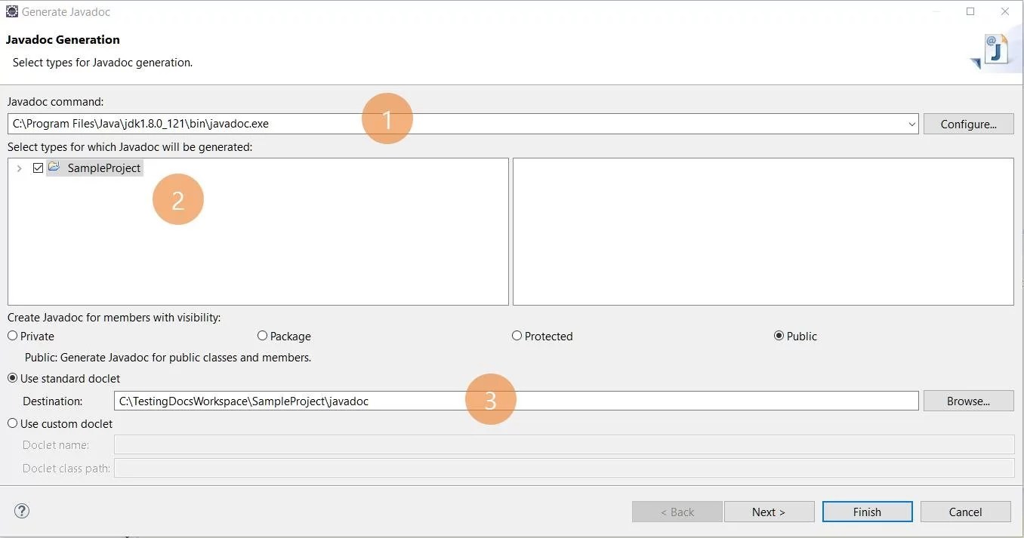
Task: Expand the SampleProject tree node
Action: point(19,168)
